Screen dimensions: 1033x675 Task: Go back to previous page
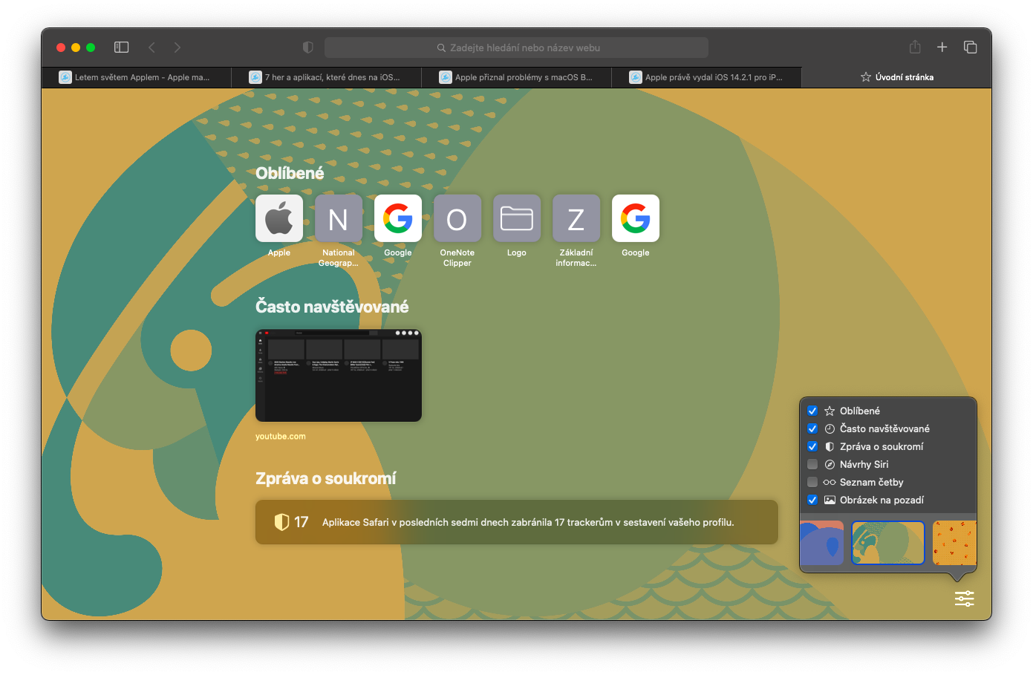[x=151, y=48]
